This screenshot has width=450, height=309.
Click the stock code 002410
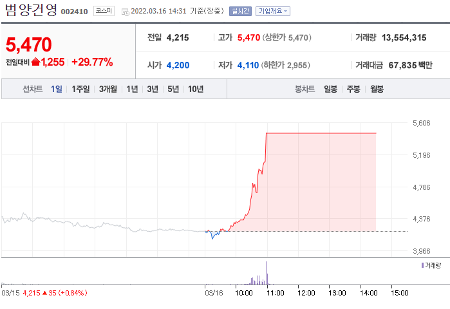tap(74, 12)
